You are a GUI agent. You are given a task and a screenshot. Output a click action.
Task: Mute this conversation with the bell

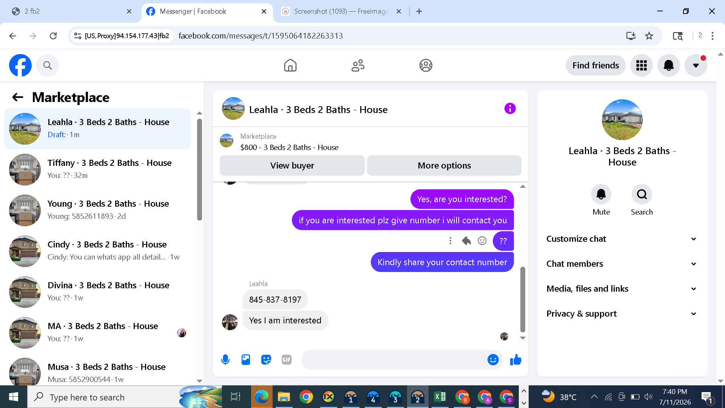(601, 194)
